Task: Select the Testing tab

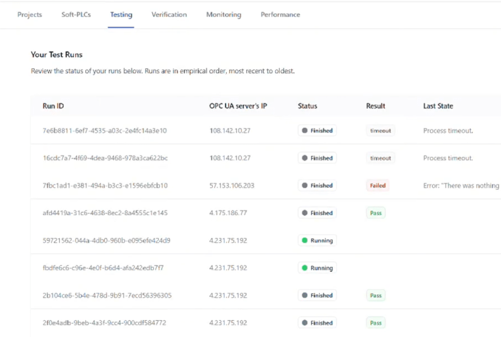Action: 121,15
